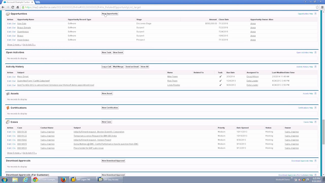Open the Bogus Exmple opportunity
This screenshot has height=183, width=325.
coord(24,28)
